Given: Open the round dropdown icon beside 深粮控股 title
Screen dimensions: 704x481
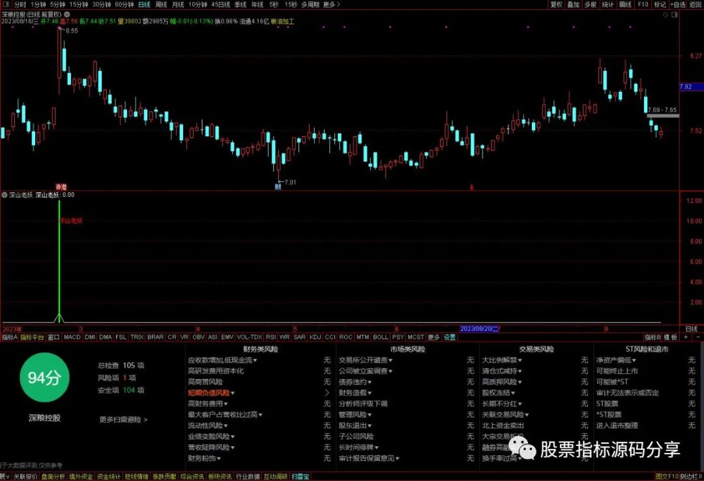Looking at the screenshot, I should click(x=67, y=14).
